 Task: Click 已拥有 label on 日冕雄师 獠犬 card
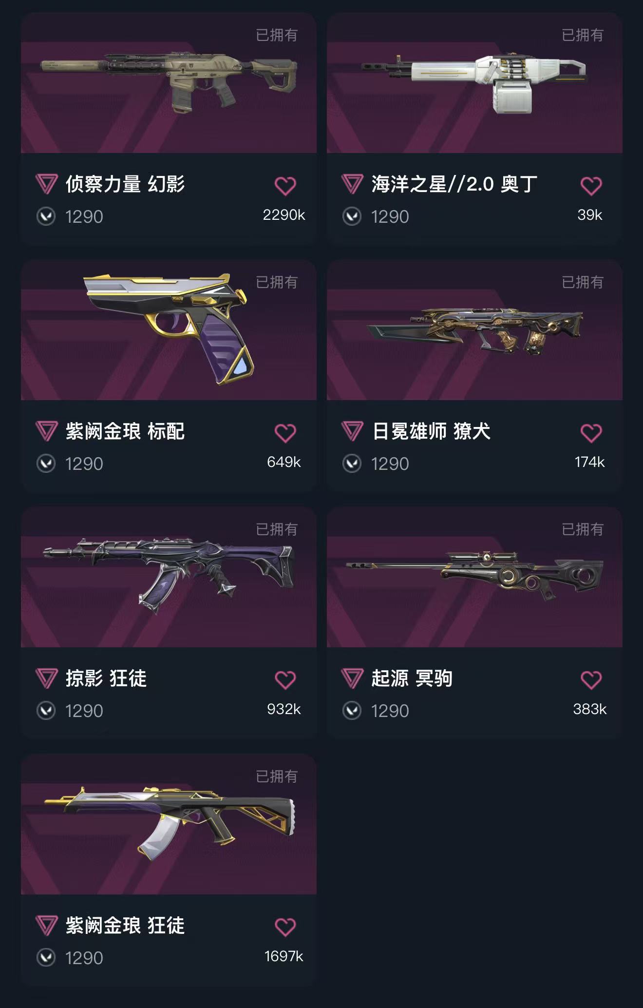(x=583, y=282)
